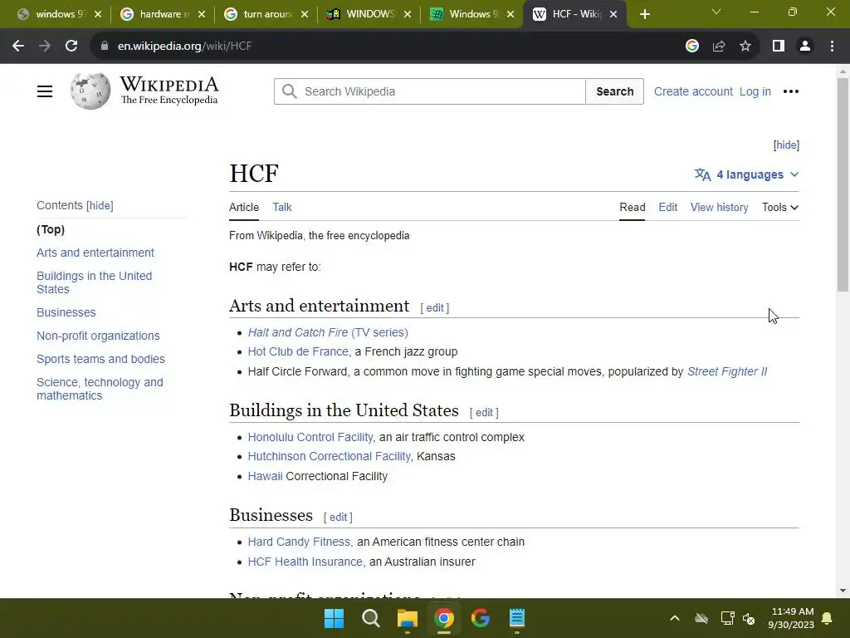
Task: Click Chrome icon in taskbar
Action: [444, 618]
